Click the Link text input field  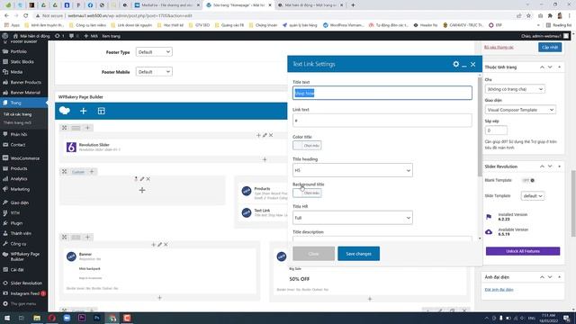pyautogui.click(x=382, y=120)
